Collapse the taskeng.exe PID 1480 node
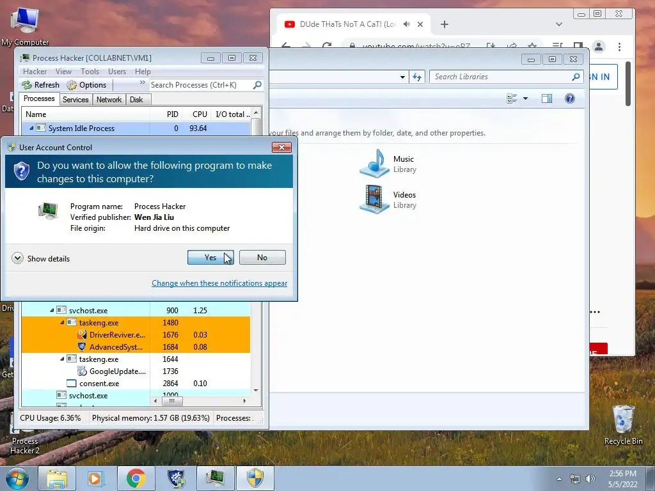This screenshot has width=655, height=491. (x=62, y=322)
